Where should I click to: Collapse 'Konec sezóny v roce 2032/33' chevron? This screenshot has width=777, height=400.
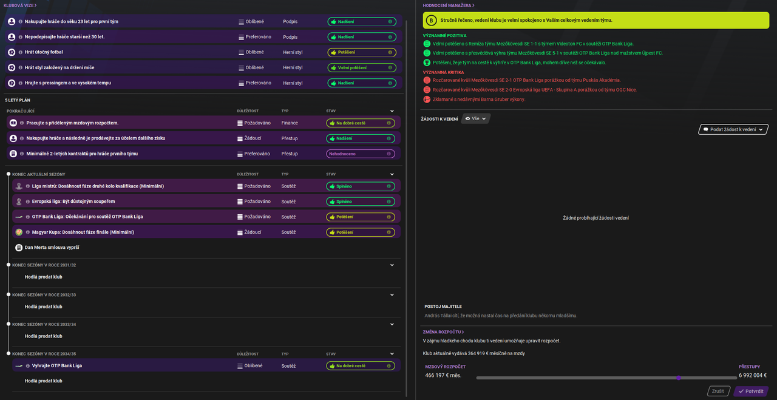(x=392, y=294)
